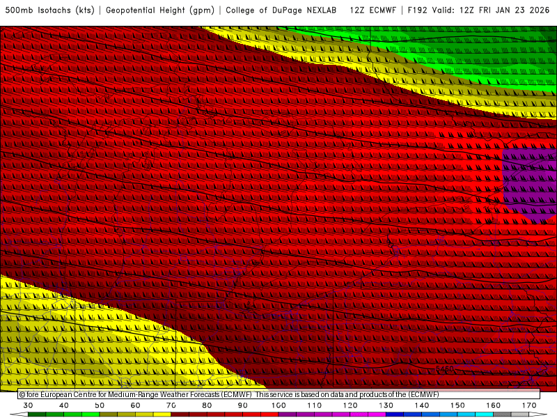Click the "Geopotential Height (gpm)" title text
The height and width of the screenshot is (418, 557).
[160, 10]
